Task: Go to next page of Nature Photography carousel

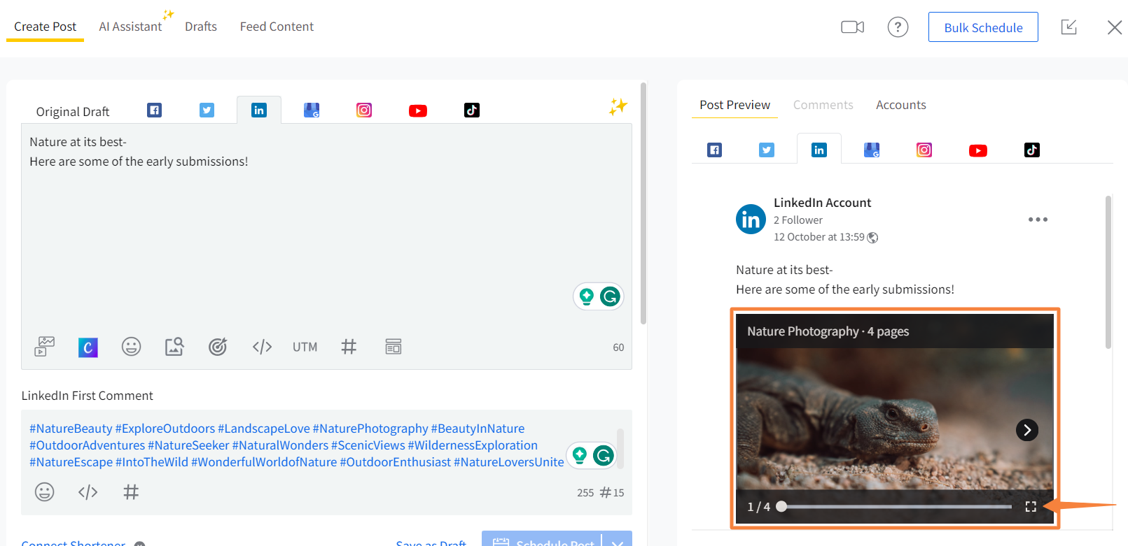Action: point(1027,430)
